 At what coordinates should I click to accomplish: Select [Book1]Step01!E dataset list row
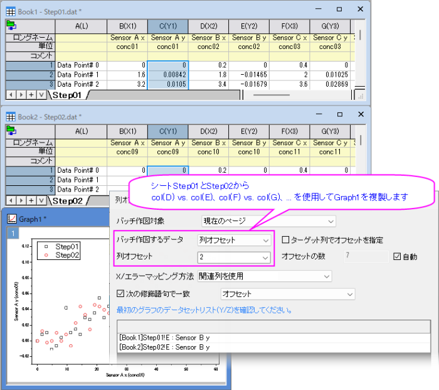(x=273, y=338)
